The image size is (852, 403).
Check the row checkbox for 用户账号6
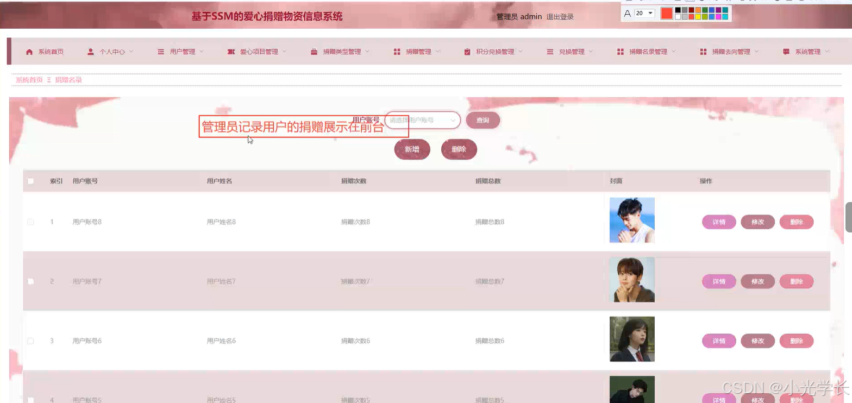pyautogui.click(x=30, y=341)
